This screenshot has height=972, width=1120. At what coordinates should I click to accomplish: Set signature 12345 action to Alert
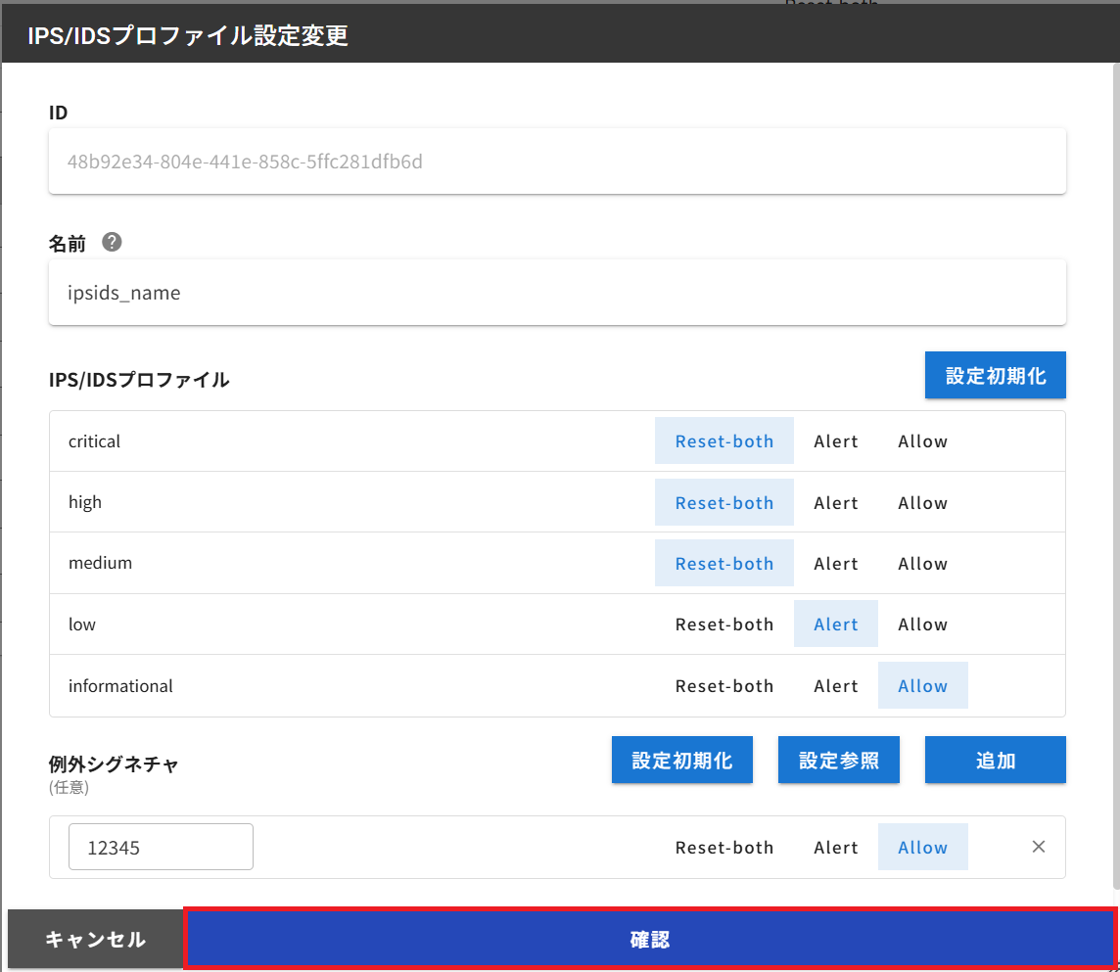[835, 848]
